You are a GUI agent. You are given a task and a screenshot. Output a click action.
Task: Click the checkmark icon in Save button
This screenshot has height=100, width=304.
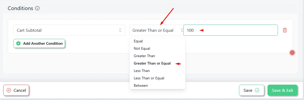[257, 90]
